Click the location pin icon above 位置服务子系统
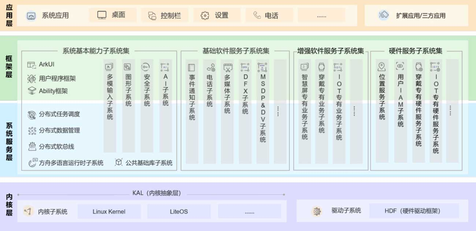 pyautogui.click(x=382, y=67)
